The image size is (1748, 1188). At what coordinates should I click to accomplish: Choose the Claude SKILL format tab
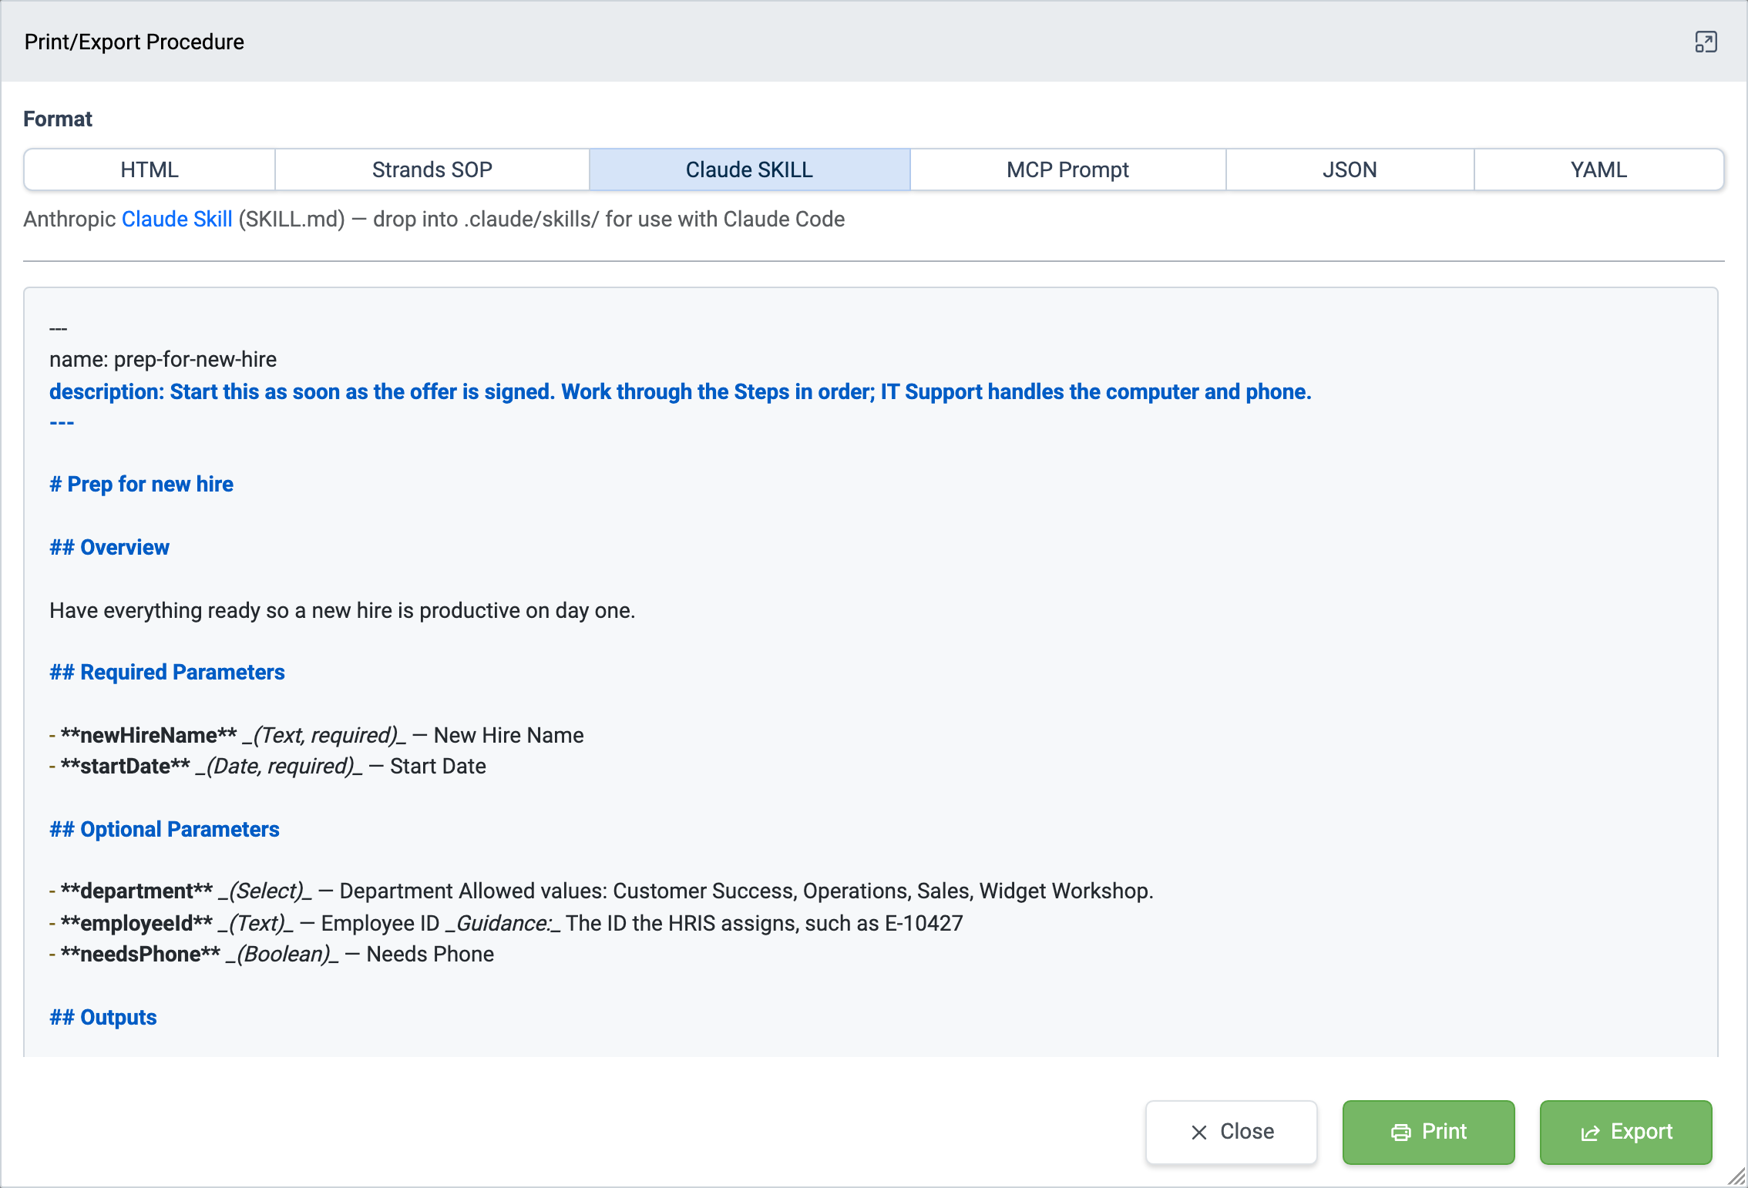click(x=750, y=169)
